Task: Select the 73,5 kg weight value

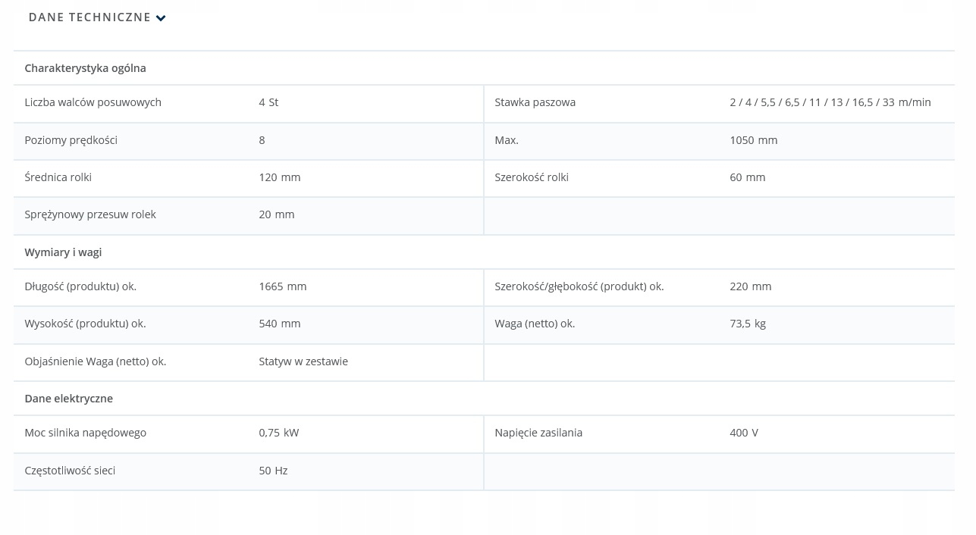Action: 747,324
